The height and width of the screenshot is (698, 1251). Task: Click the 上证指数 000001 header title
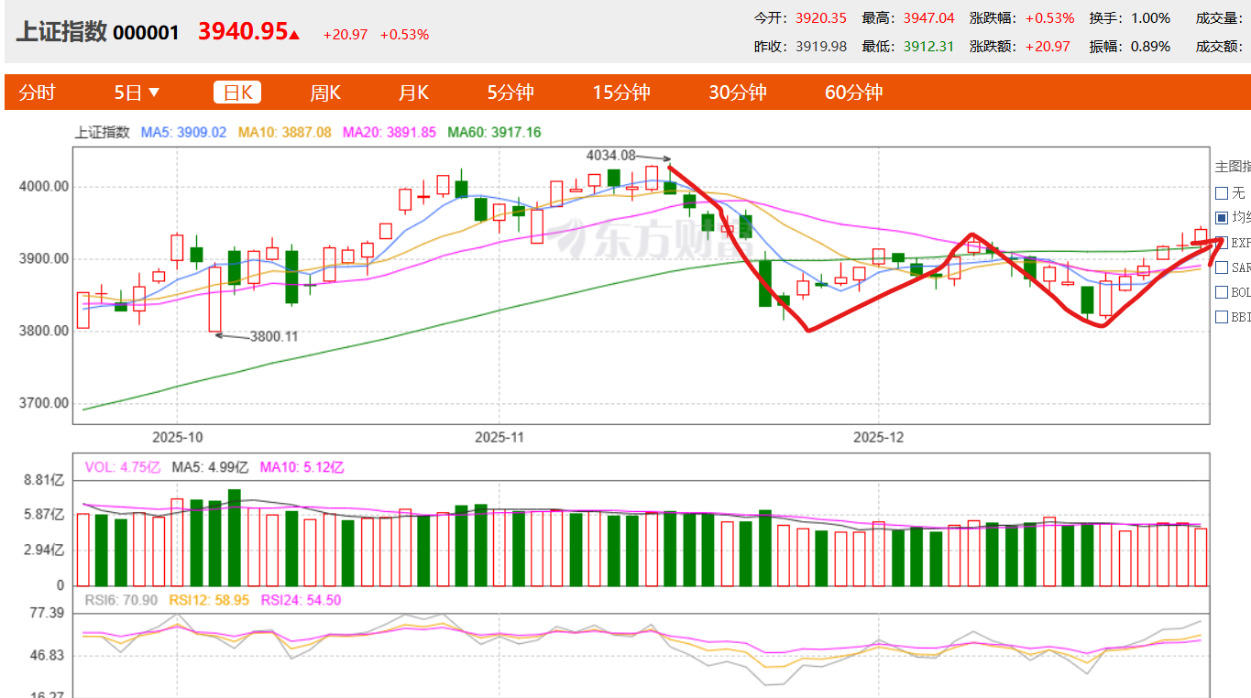point(97,32)
